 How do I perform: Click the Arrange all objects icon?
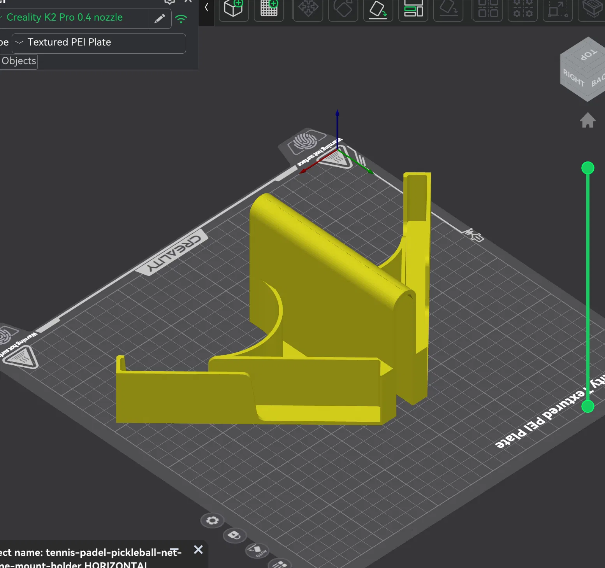click(413, 9)
